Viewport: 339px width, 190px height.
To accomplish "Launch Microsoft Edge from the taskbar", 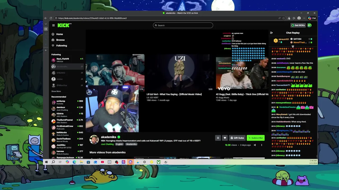I will (x=74, y=162).
